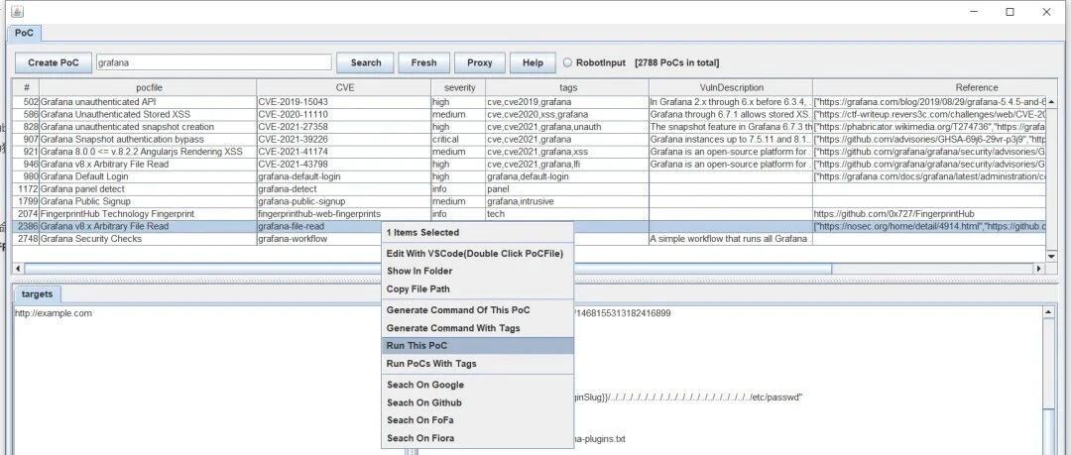Select row Grafana Snapshot authentication bypass
1071x455 pixels.
pos(530,139)
